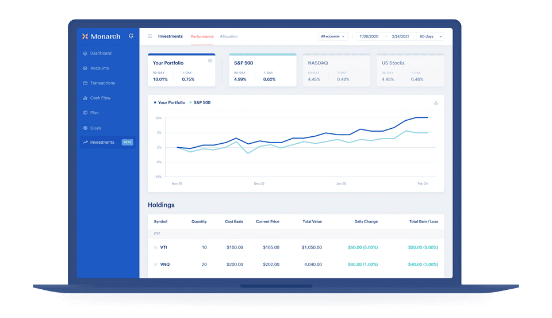
Task: Toggle the S&P 500 benchmark card
Action: [263, 70]
